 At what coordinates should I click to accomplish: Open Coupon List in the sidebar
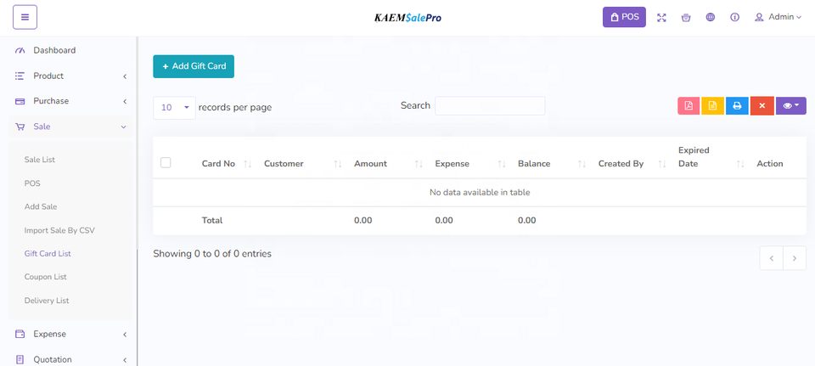45,277
